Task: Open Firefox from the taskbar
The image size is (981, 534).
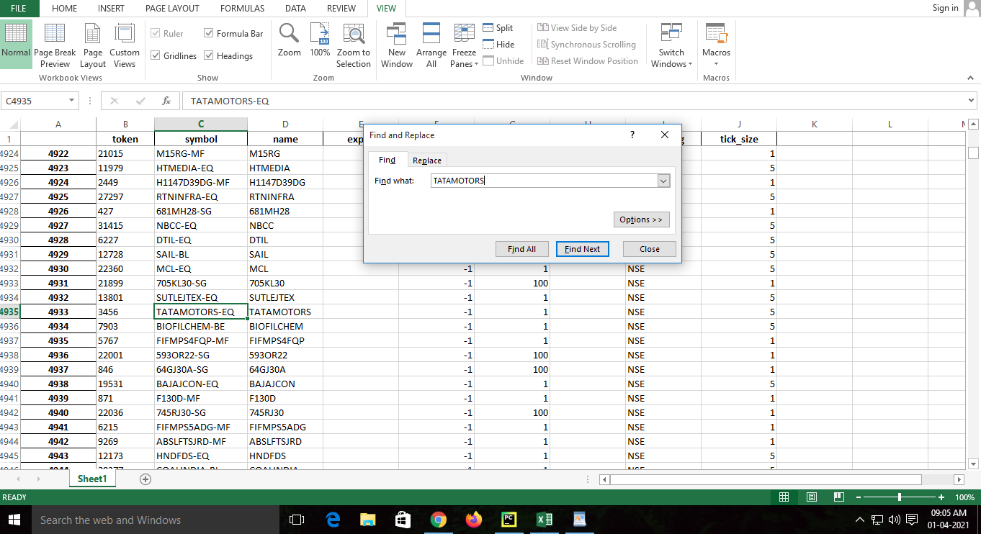Action: pos(473,520)
